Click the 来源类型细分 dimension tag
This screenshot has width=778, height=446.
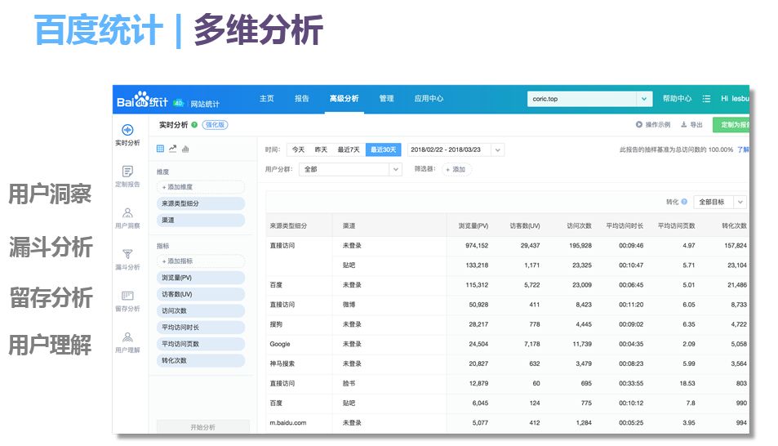click(201, 203)
